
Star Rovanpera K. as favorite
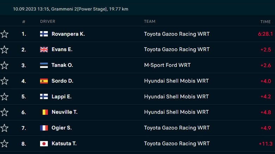pos(4,34)
